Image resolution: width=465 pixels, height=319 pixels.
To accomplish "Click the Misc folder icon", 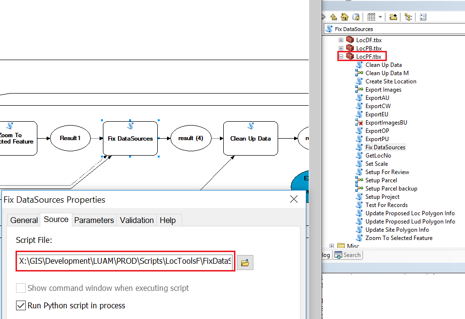I will point(341,246).
